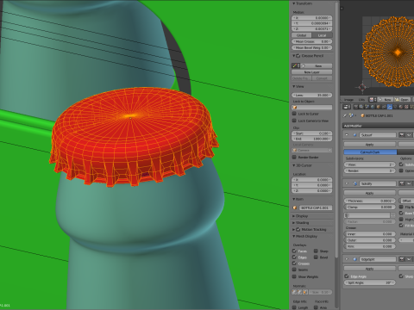Enable vertex normals display icon
Viewport: 414px width, 310px height.
click(x=294, y=292)
